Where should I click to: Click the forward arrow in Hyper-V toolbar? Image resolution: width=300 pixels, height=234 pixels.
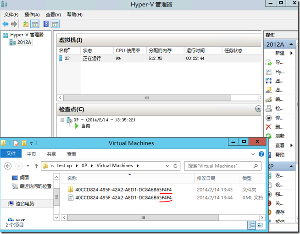(x=14, y=24)
